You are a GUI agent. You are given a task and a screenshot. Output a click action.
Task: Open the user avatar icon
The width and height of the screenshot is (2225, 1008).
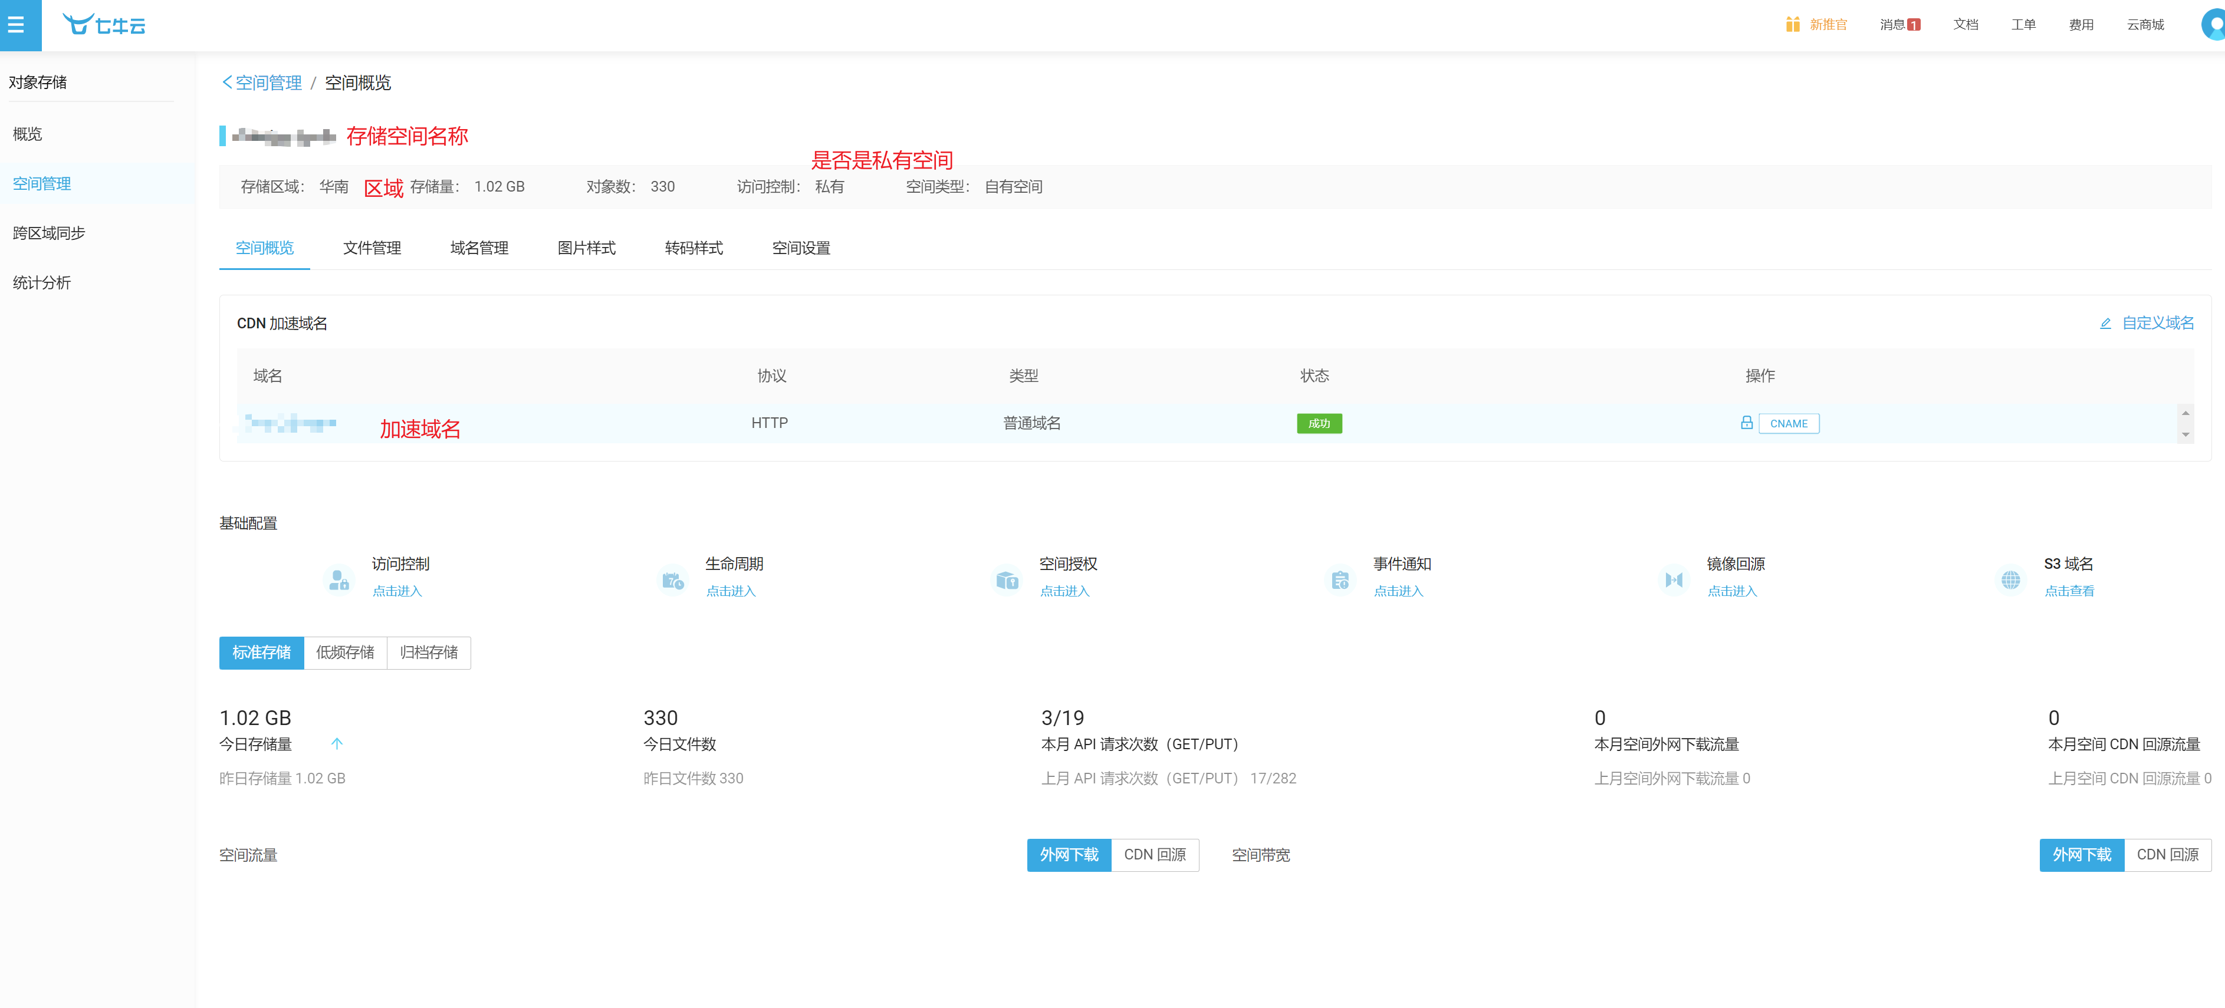tap(2214, 24)
